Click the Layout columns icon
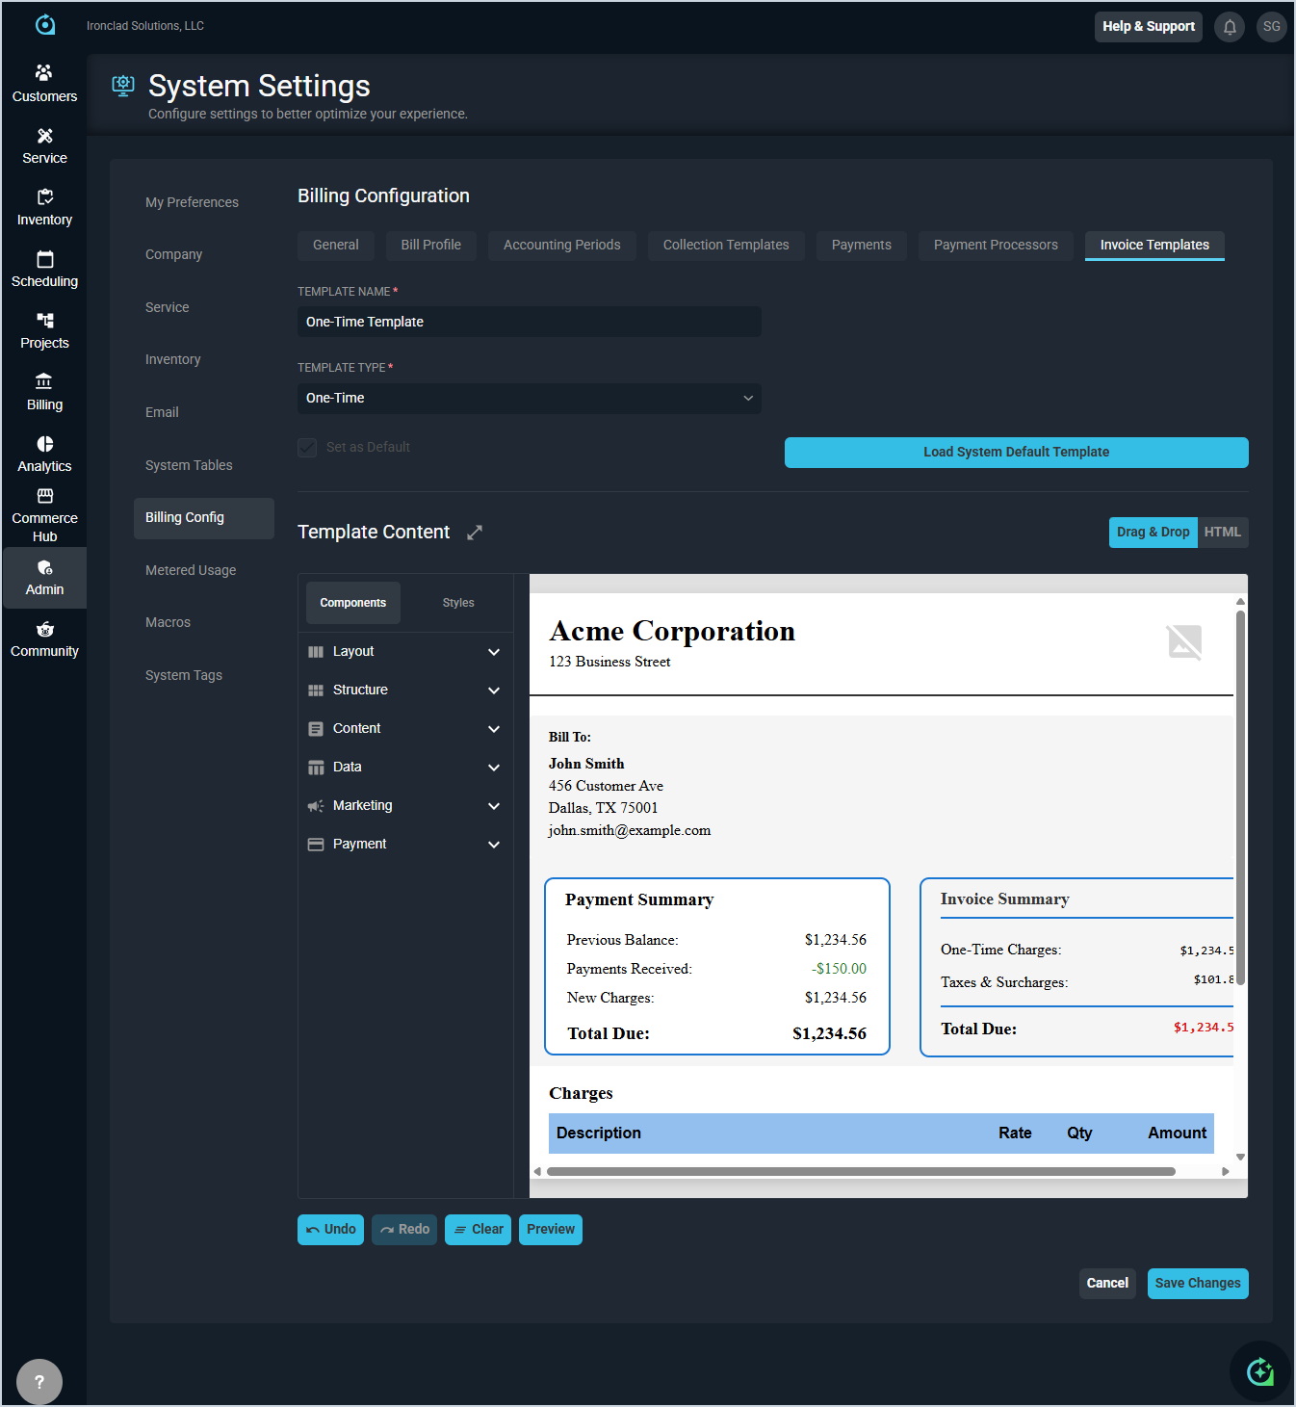Screen dimensions: 1296x1407 tap(316, 652)
